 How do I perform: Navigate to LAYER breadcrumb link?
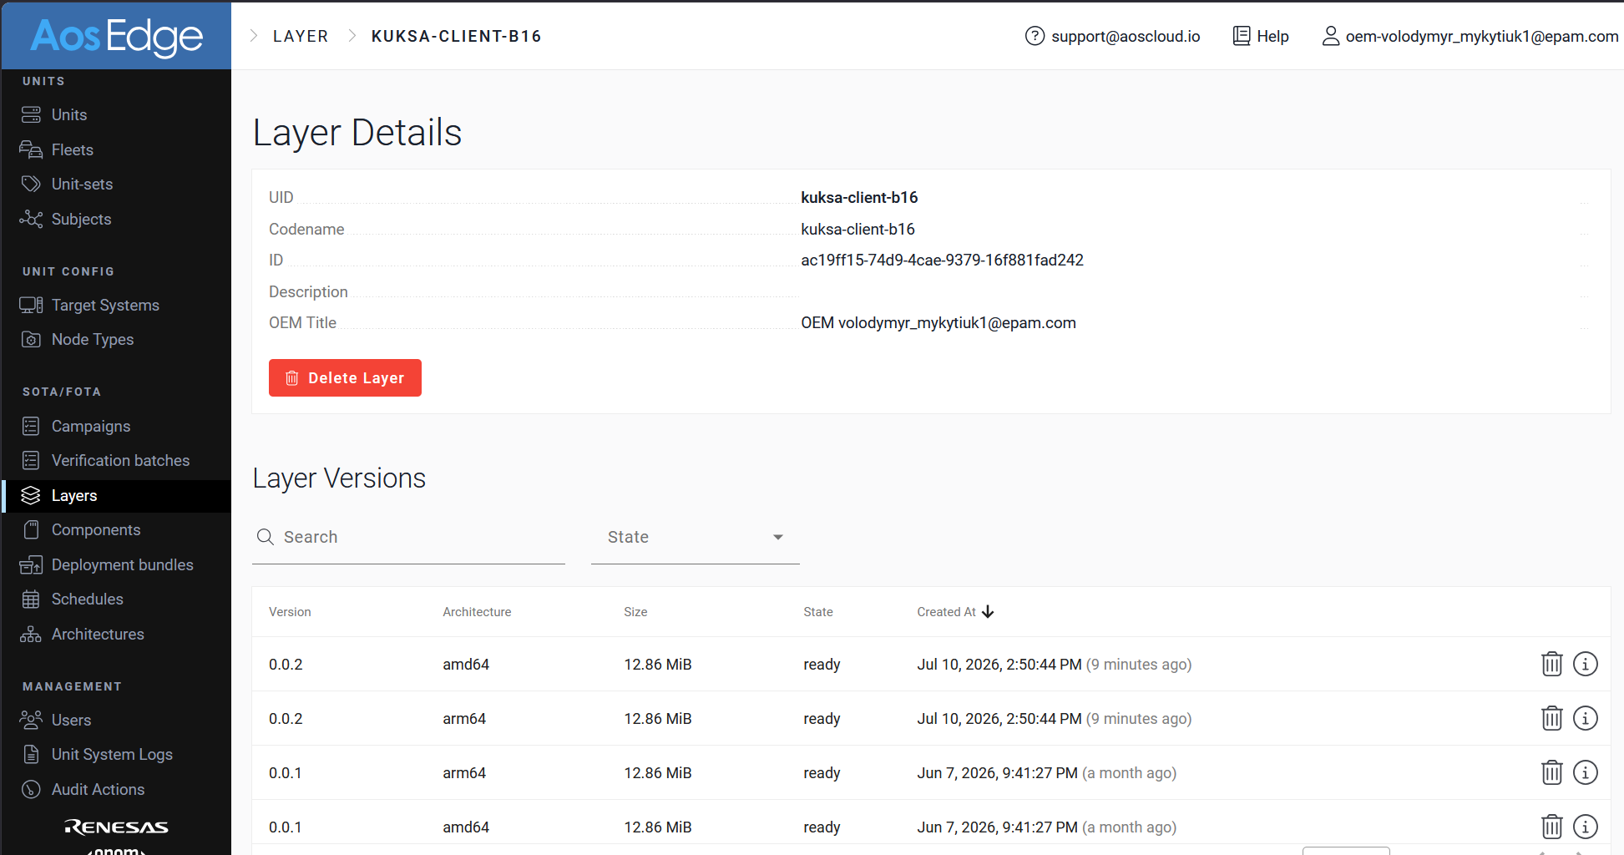[x=301, y=36]
